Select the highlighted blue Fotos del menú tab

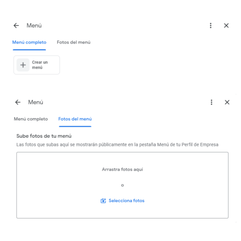75,119
